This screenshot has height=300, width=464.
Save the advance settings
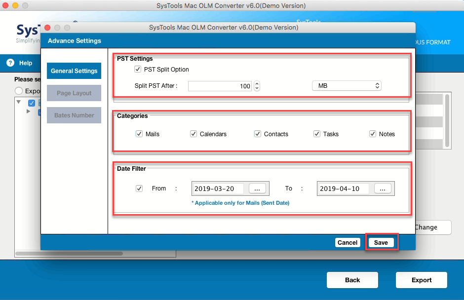pos(381,242)
